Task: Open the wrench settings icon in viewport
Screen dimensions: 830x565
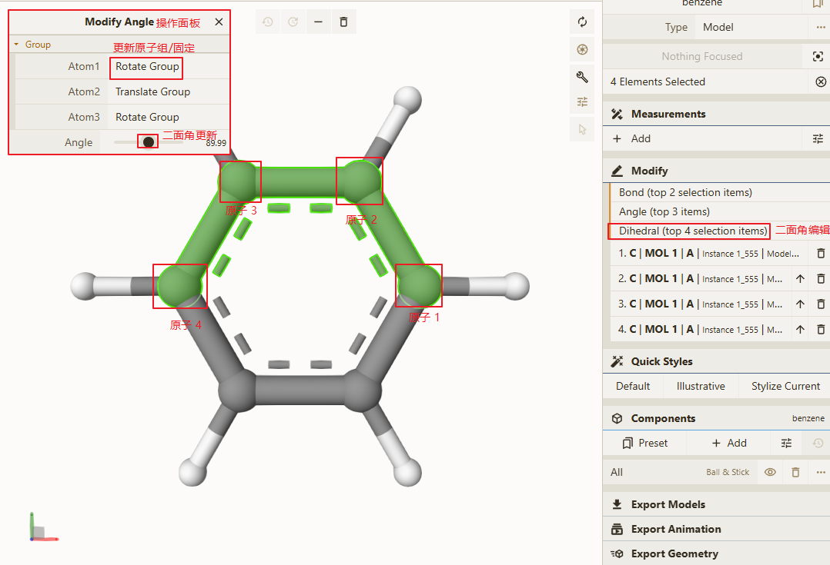Action: click(582, 77)
